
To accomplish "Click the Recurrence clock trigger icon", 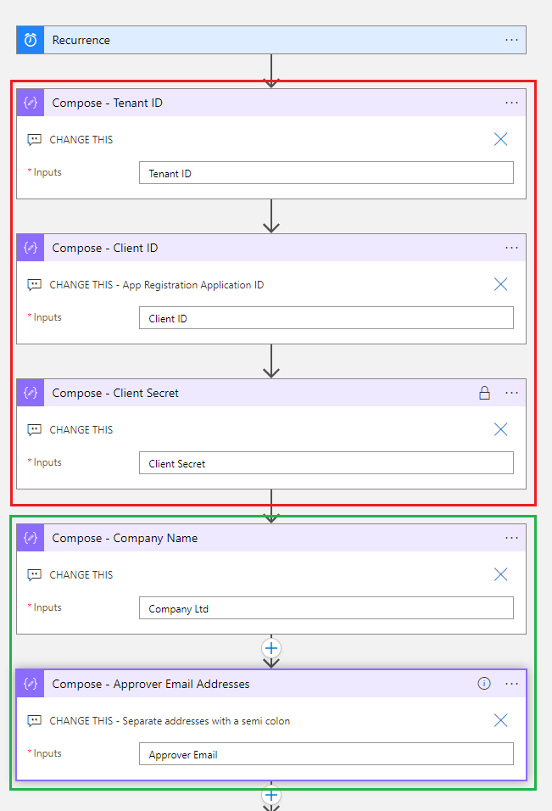I will pos(31,40).
